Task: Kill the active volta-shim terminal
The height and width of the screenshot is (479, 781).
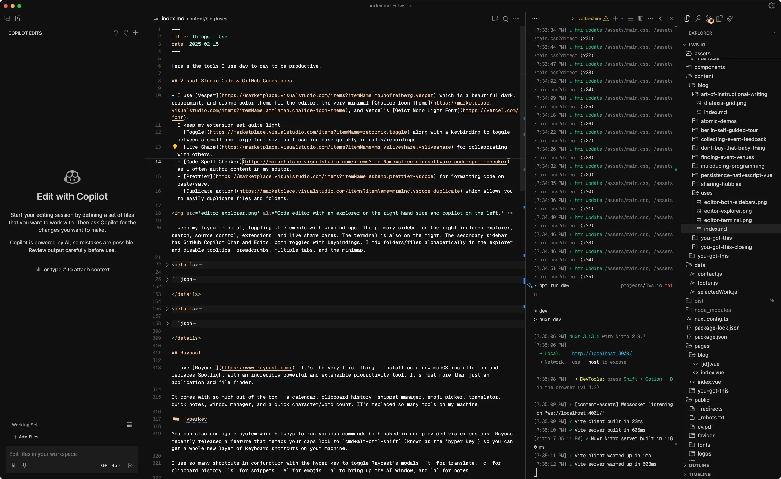Action: tap(640, 18)
